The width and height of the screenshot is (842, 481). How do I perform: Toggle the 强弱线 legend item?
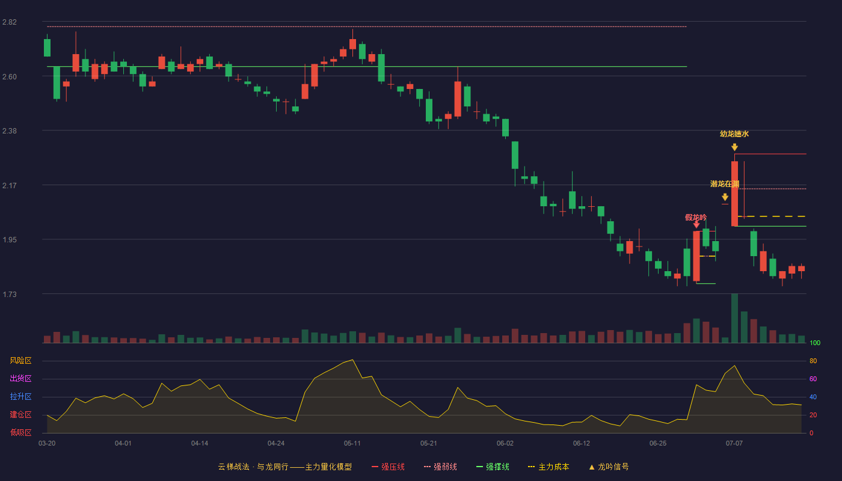tap(440, 467)
